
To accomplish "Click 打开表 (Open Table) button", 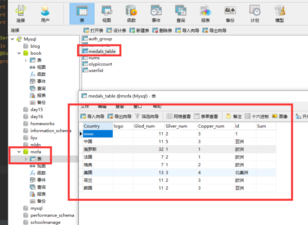I will click(x=93, y=30).
